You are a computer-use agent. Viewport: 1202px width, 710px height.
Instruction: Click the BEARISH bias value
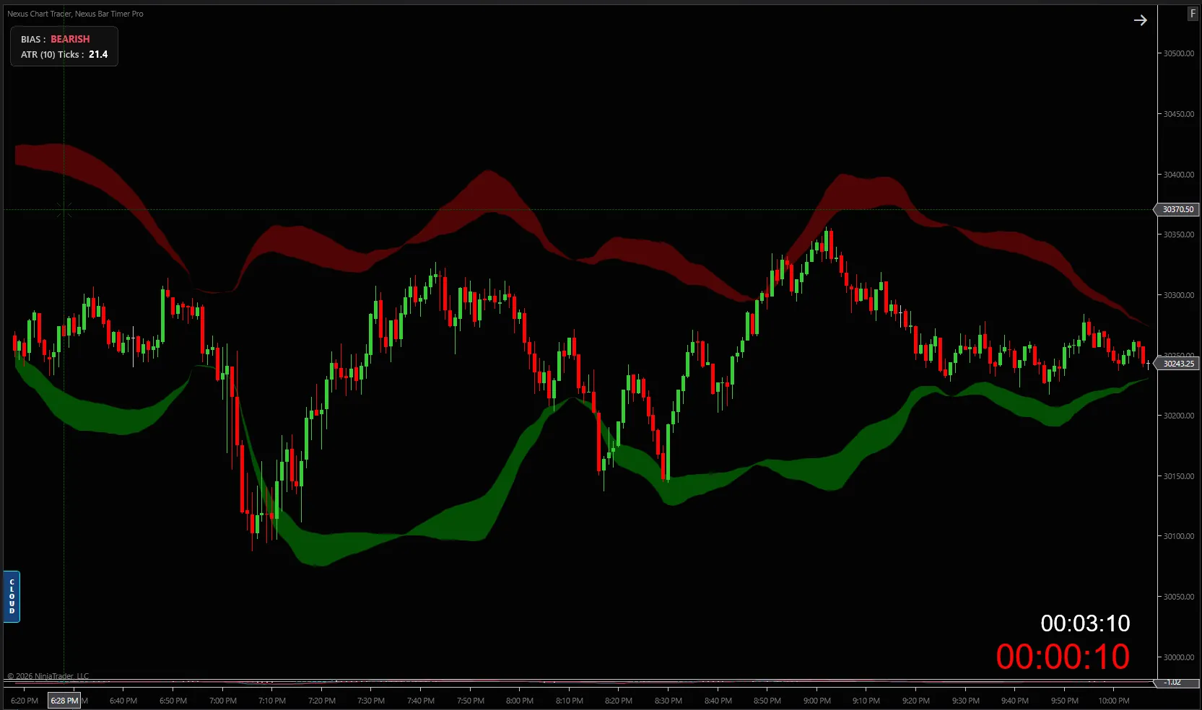click(x=70, y=39)
